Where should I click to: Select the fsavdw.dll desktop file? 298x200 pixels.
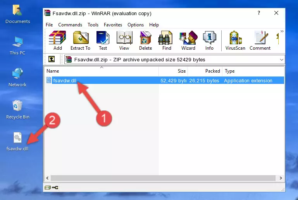pos(17,142)
